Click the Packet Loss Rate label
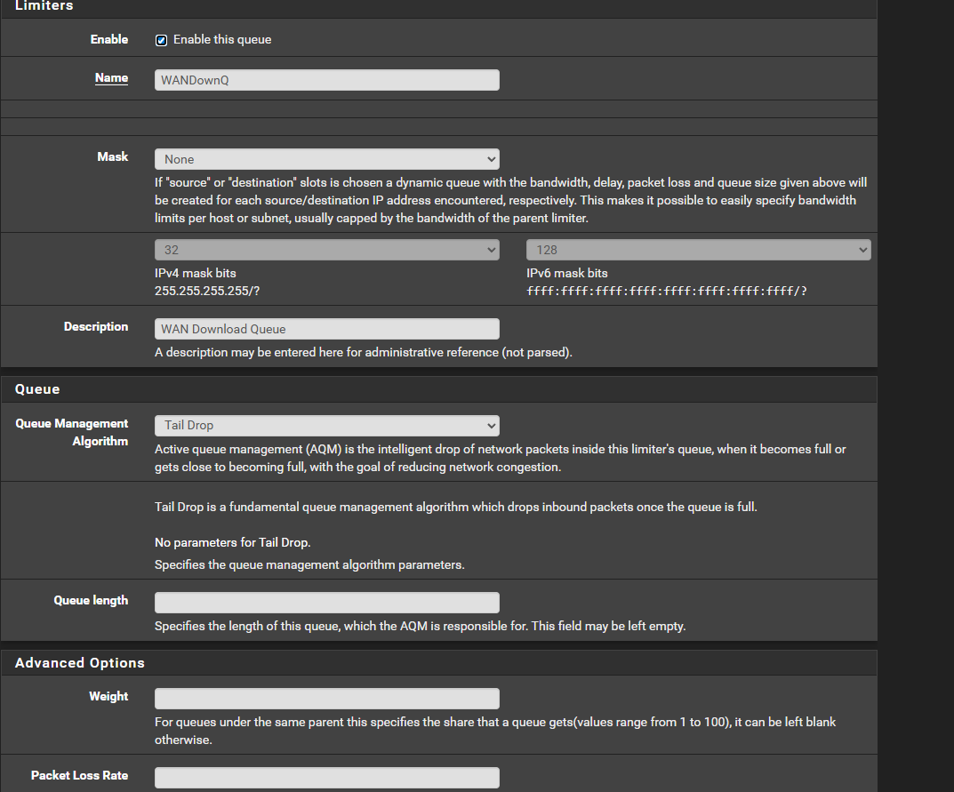Image resolution: width=954 pixels, height=792 pixels. (x=79, y=776)
